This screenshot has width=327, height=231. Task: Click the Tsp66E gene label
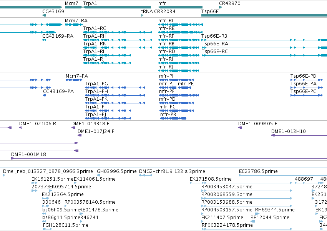[210, 11]
